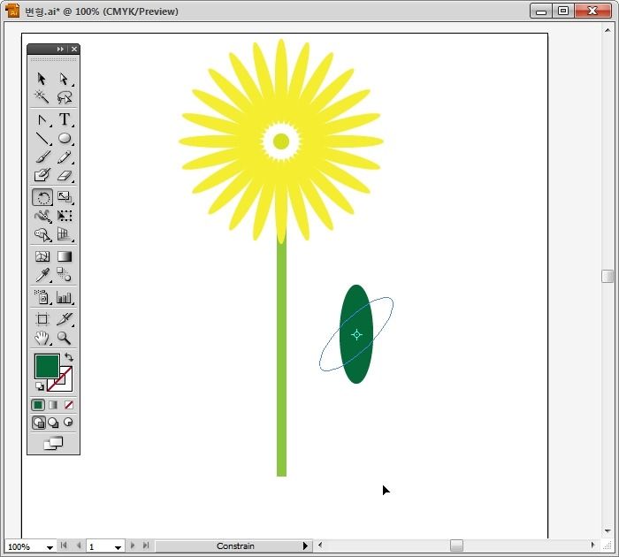The image size is (619, 557).
Task: Click the vertical scrollbar thumb
Action: click(x=608, y=277)
